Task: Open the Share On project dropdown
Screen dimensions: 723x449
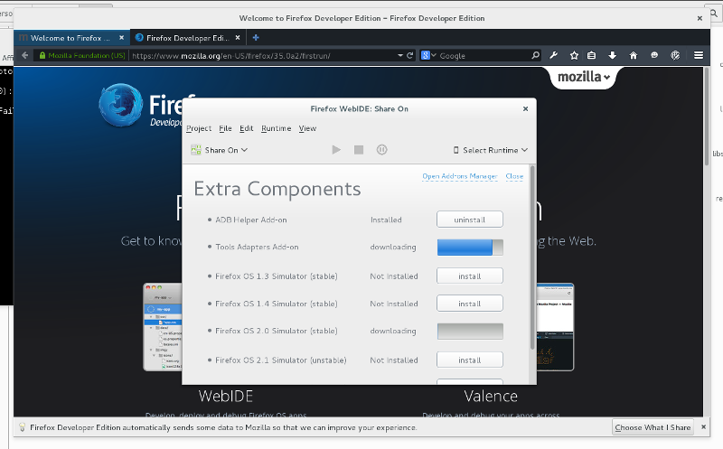Action: tap(220, 150)
